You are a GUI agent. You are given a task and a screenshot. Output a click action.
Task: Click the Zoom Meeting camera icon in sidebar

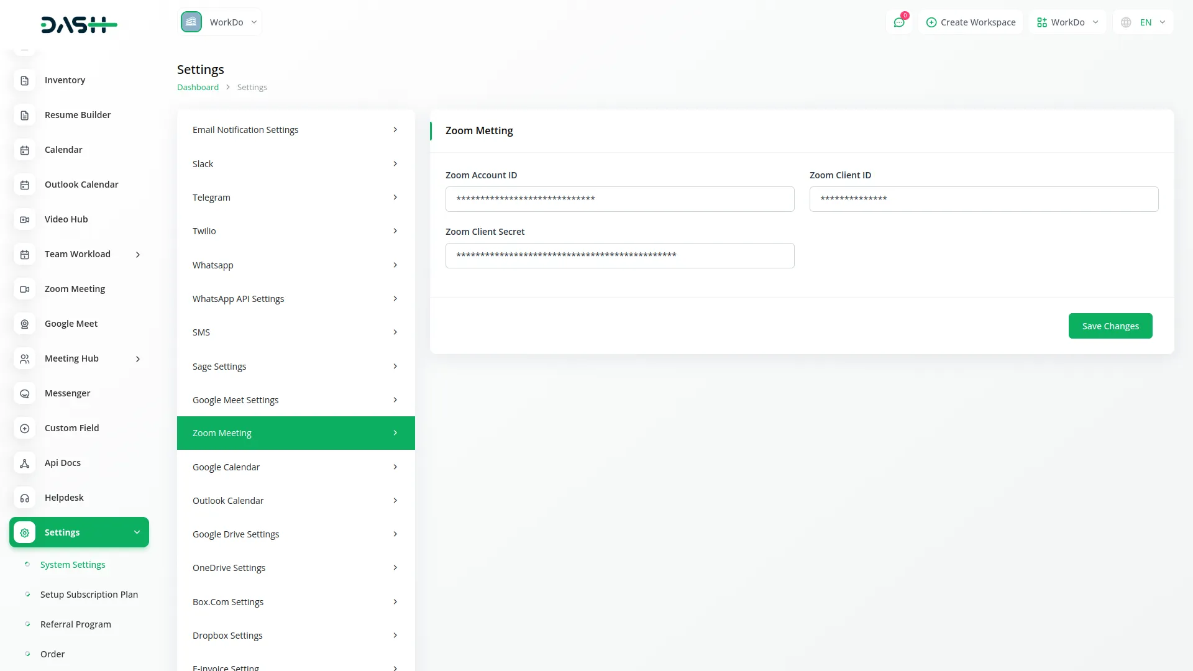25,290
